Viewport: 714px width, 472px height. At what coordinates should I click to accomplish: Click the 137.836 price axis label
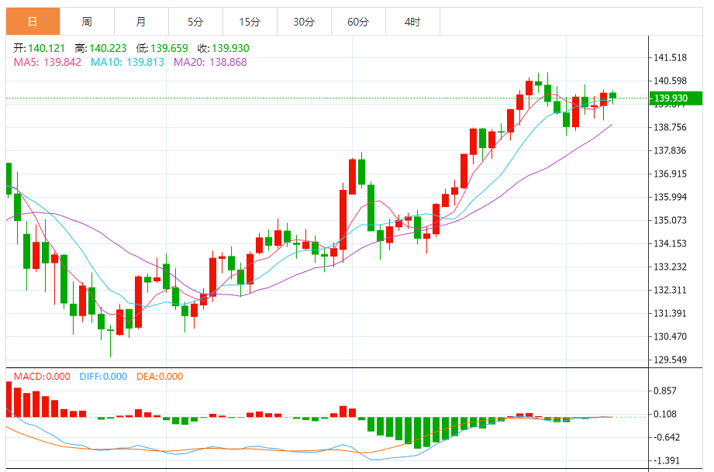[670, 150]
